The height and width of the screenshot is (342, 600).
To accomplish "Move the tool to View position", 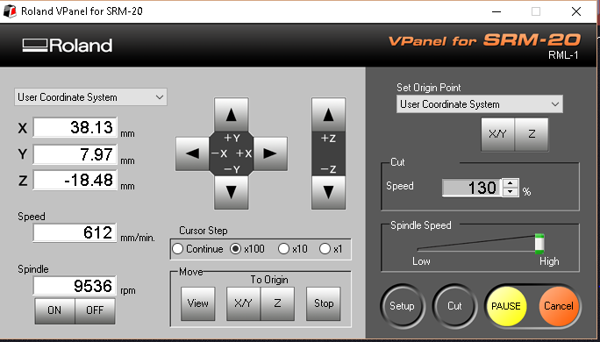I will (198, 303).
